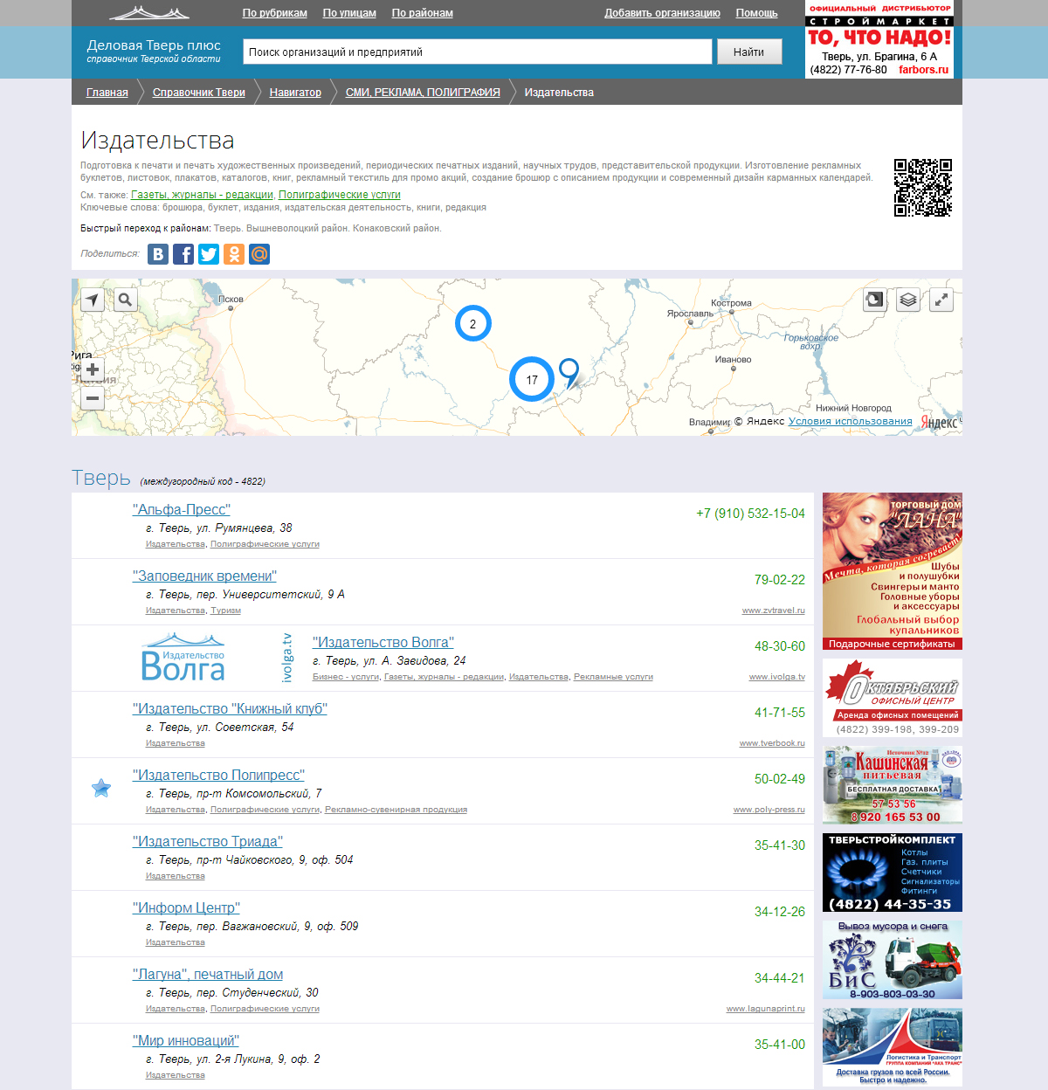The image size is (1048, 1090).
Task: Click the overlapping-squares map button beside layers
Action: coord(874,300)
